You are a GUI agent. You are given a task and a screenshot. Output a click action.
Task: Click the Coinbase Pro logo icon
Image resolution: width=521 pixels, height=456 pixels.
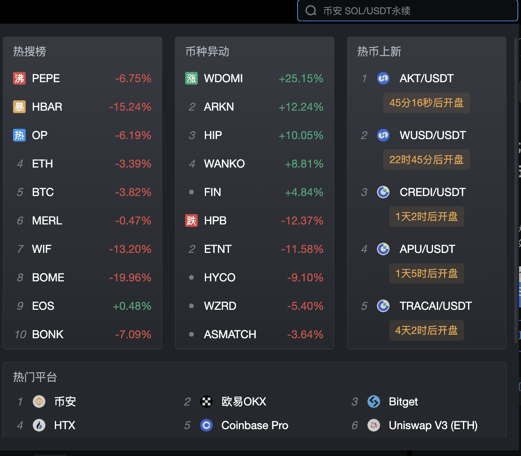pos(206,425)
